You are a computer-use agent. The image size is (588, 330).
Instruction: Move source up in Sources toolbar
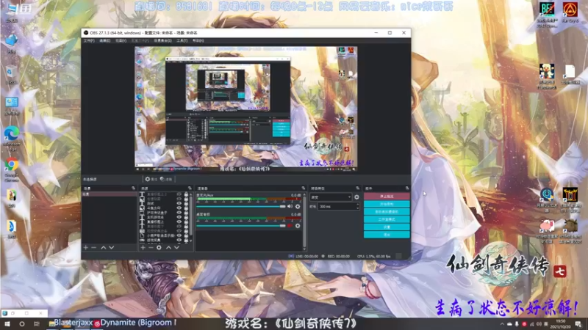tap(169, 247)
